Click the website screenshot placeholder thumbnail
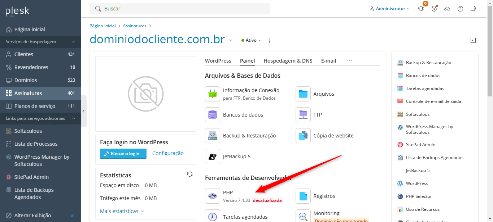Image resolution: width=493 pixels, height=222 pixels. point(146,94)
